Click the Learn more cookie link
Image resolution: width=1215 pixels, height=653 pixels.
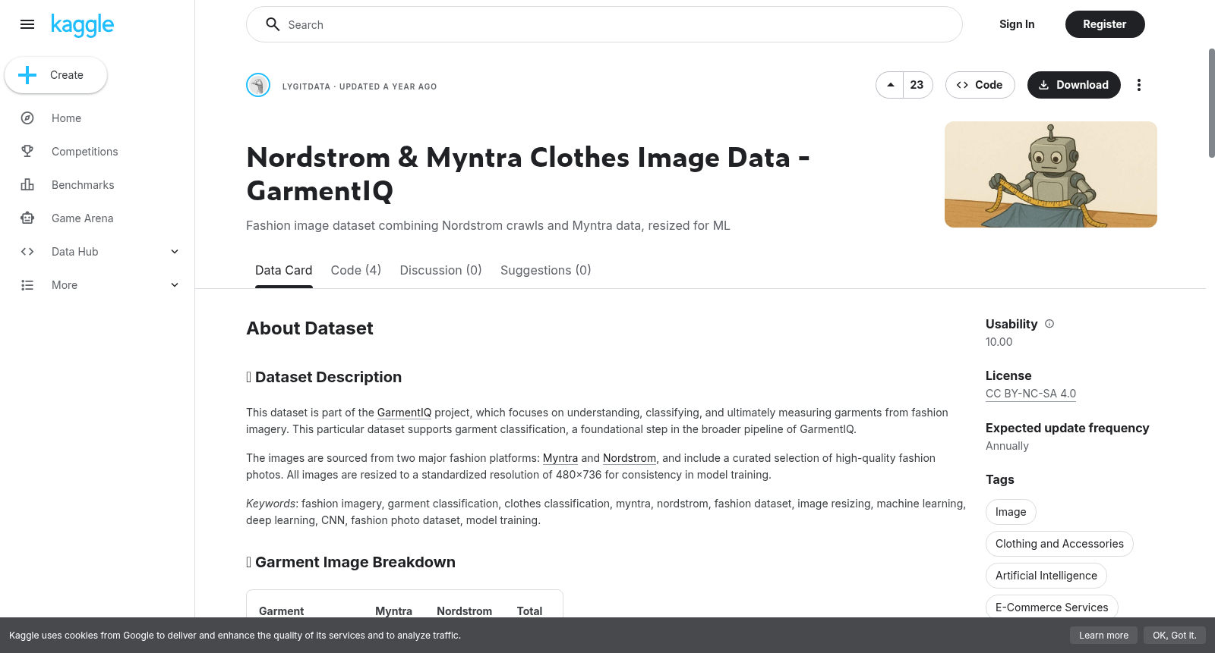point(1103,636)
